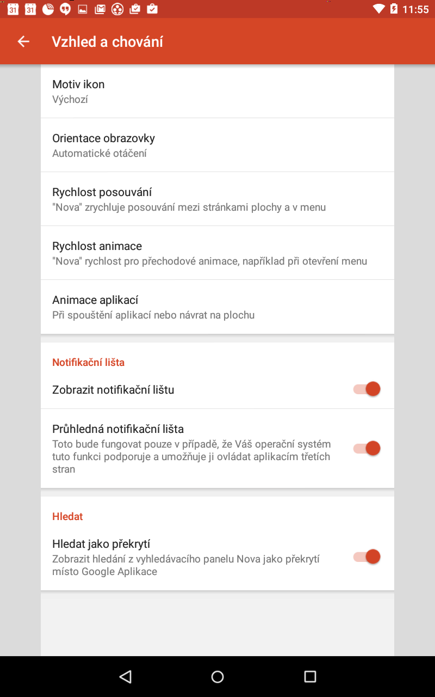Viewport: 435px width, 697px height.
Task: Go back using the header arrow
Action: tap(23, 41)
